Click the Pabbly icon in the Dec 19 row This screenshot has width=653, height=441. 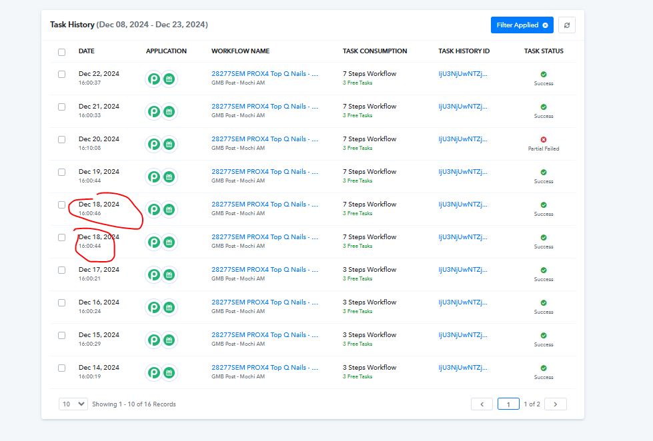click(x=154, y=177)
